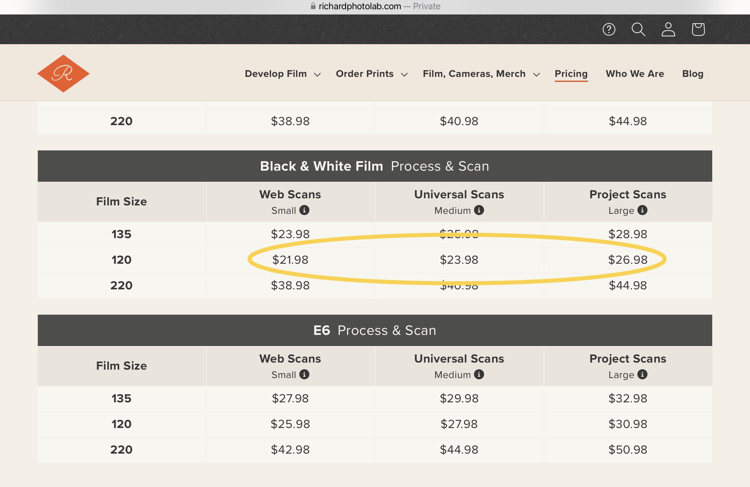Click the $23.98 B&W 120 Universal Scans price
Image resolution: width=750 pixels, height=487 pixels.
click(459, 260)
